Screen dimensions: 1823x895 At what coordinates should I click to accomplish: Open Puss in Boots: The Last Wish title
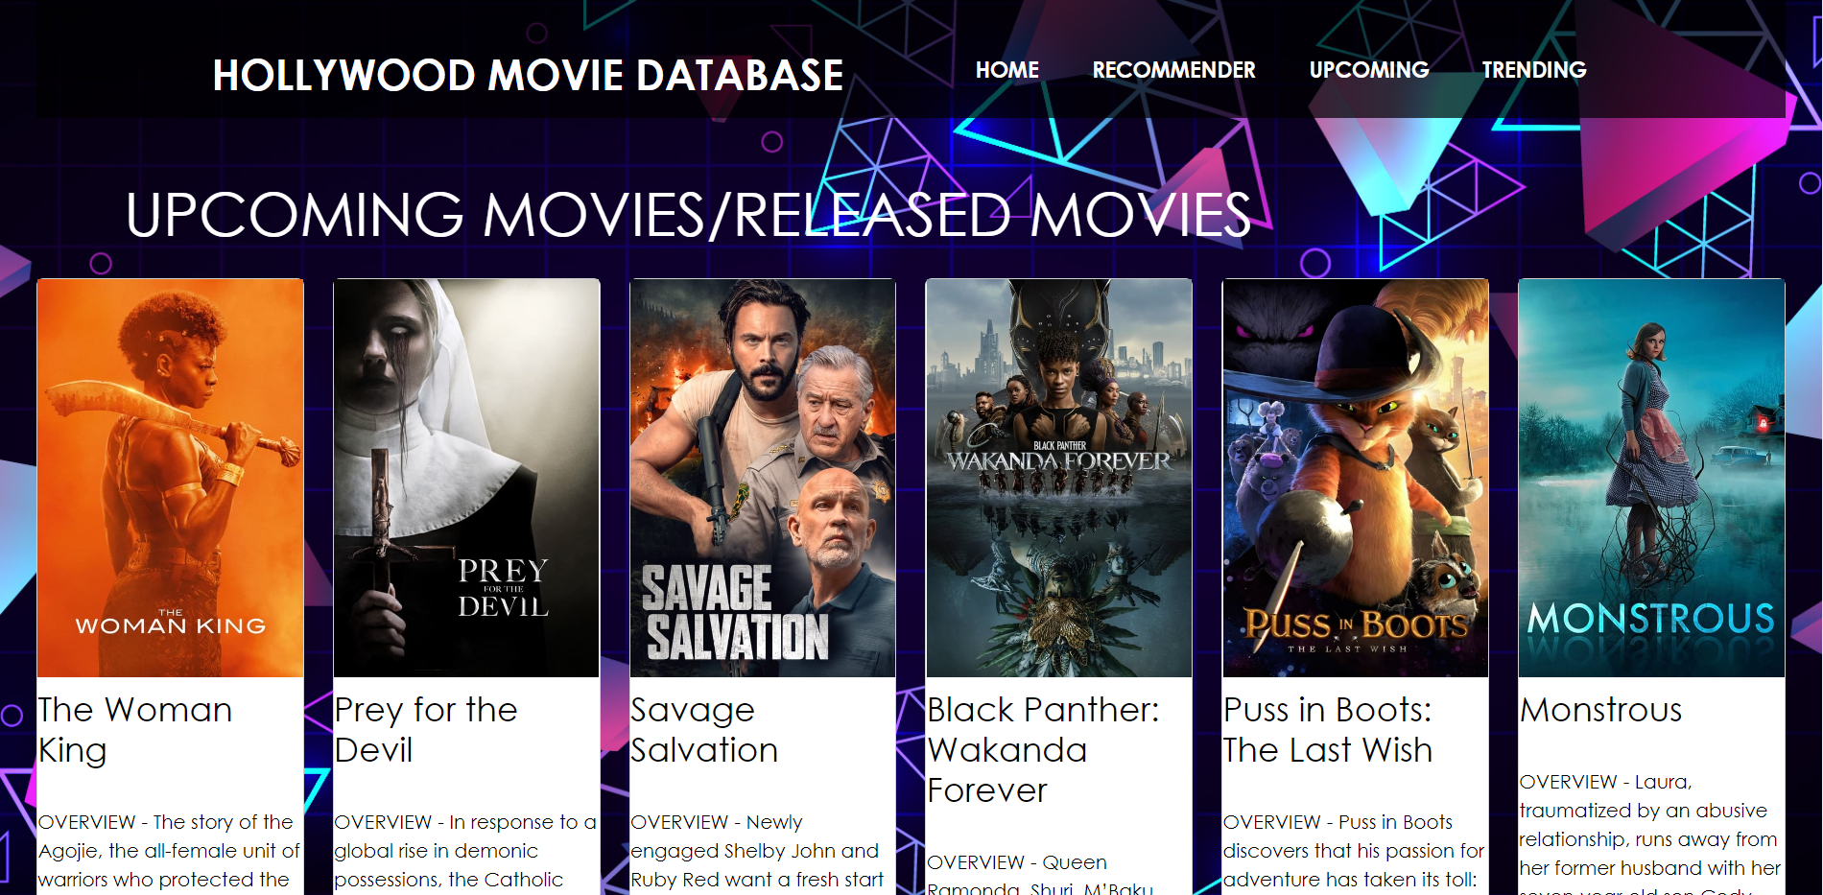click(x=1330, y=730)
